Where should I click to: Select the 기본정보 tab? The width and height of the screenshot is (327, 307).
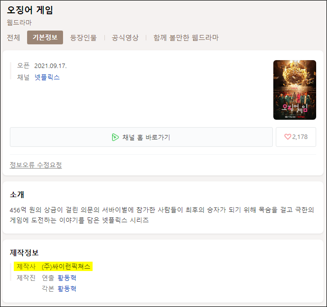pos(45,37)
